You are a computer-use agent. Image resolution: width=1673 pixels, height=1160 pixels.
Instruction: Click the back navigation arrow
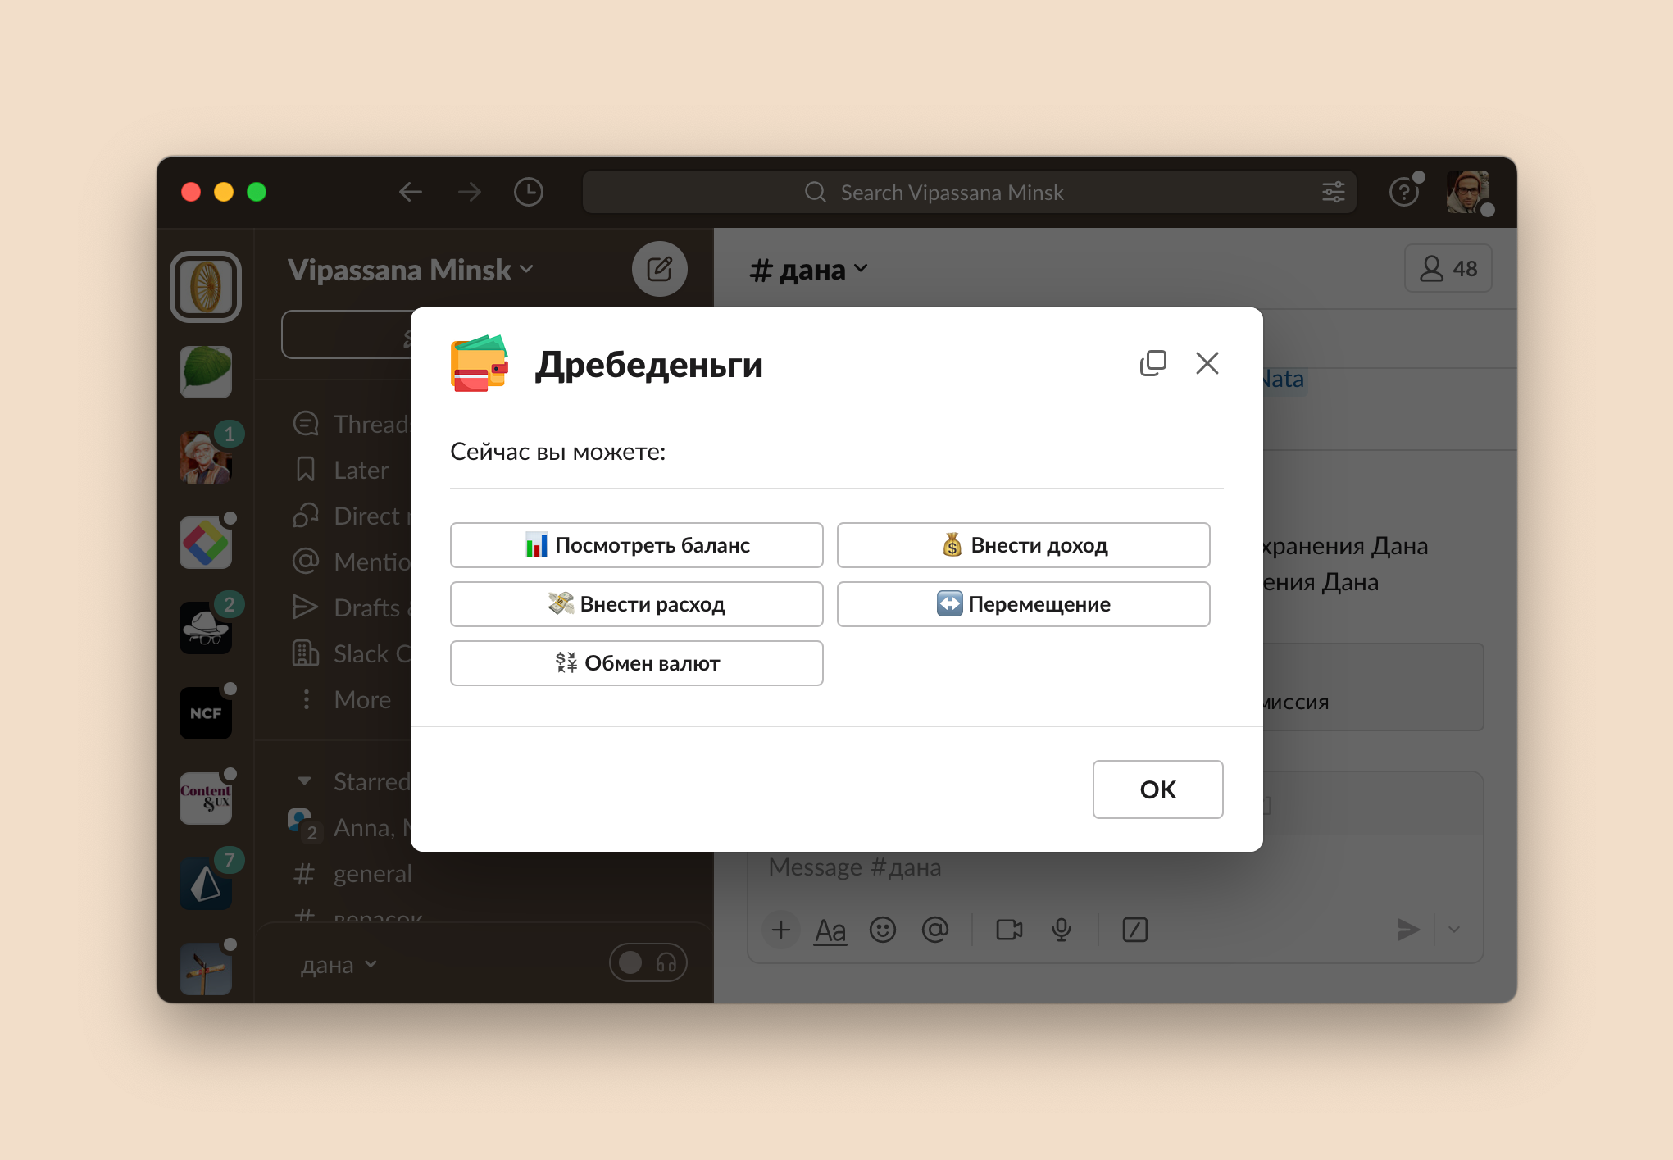tap(411, 192)
